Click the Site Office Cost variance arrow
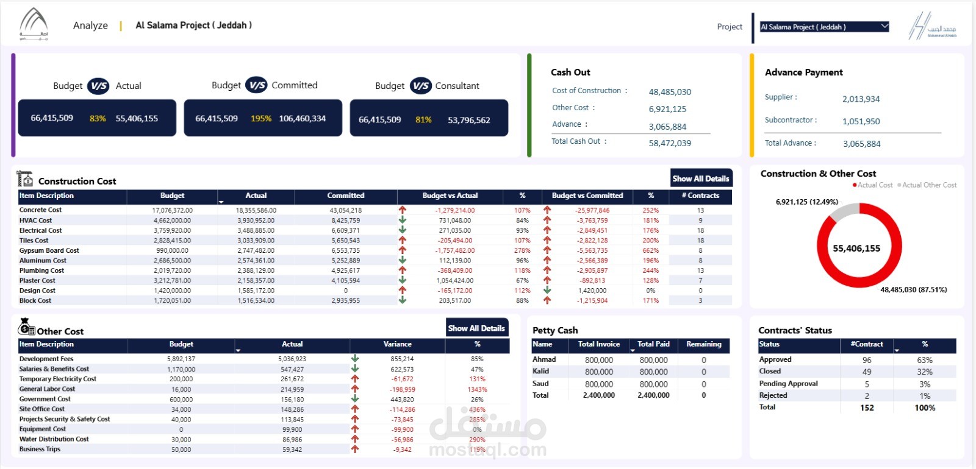This screenshot has height=469, width=976. 355,409
